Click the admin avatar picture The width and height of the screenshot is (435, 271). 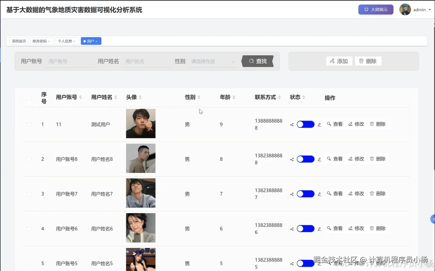tap(405, 9)
